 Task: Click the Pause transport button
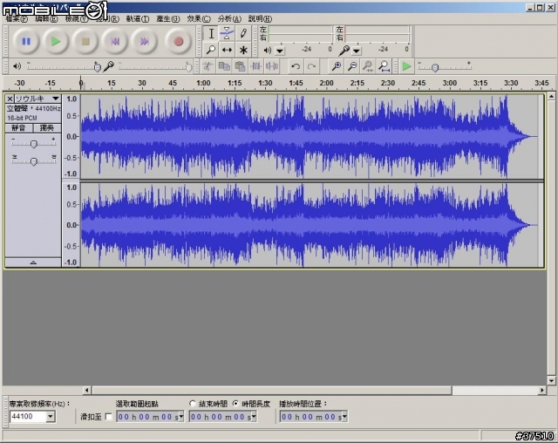click(x=26, y=42)
